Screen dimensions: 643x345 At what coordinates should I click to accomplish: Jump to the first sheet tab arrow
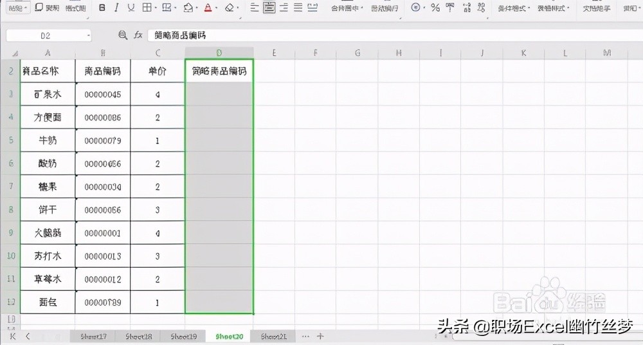(x=13, y=337)
